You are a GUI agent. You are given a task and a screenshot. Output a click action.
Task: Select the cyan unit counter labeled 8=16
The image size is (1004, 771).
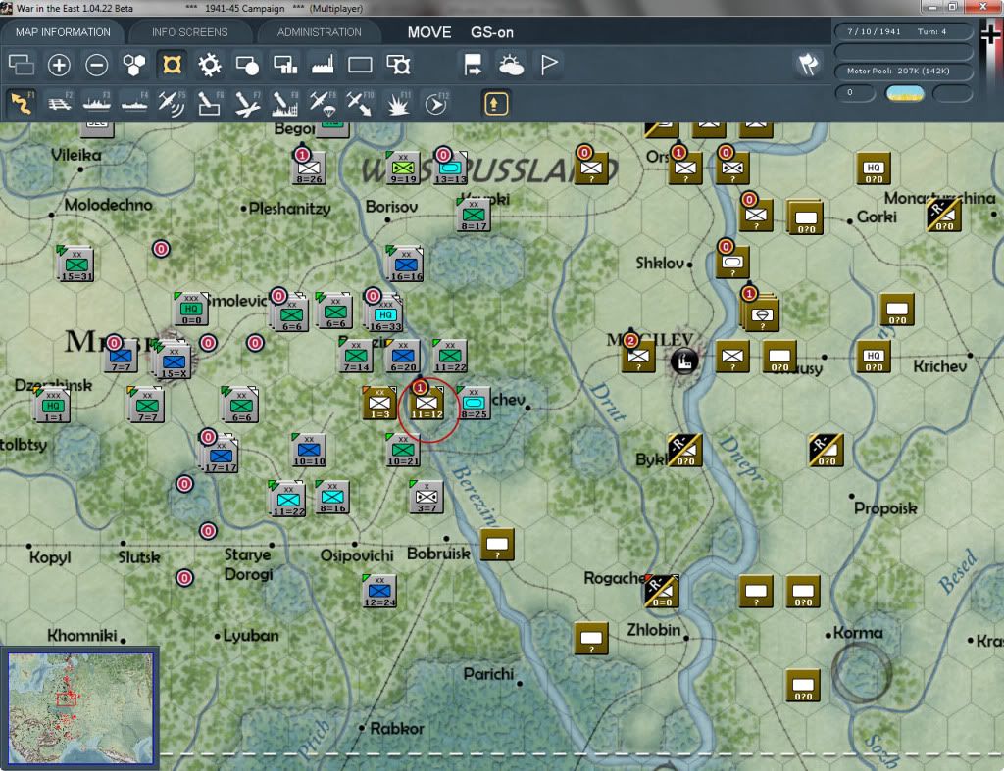coord(332,497)
